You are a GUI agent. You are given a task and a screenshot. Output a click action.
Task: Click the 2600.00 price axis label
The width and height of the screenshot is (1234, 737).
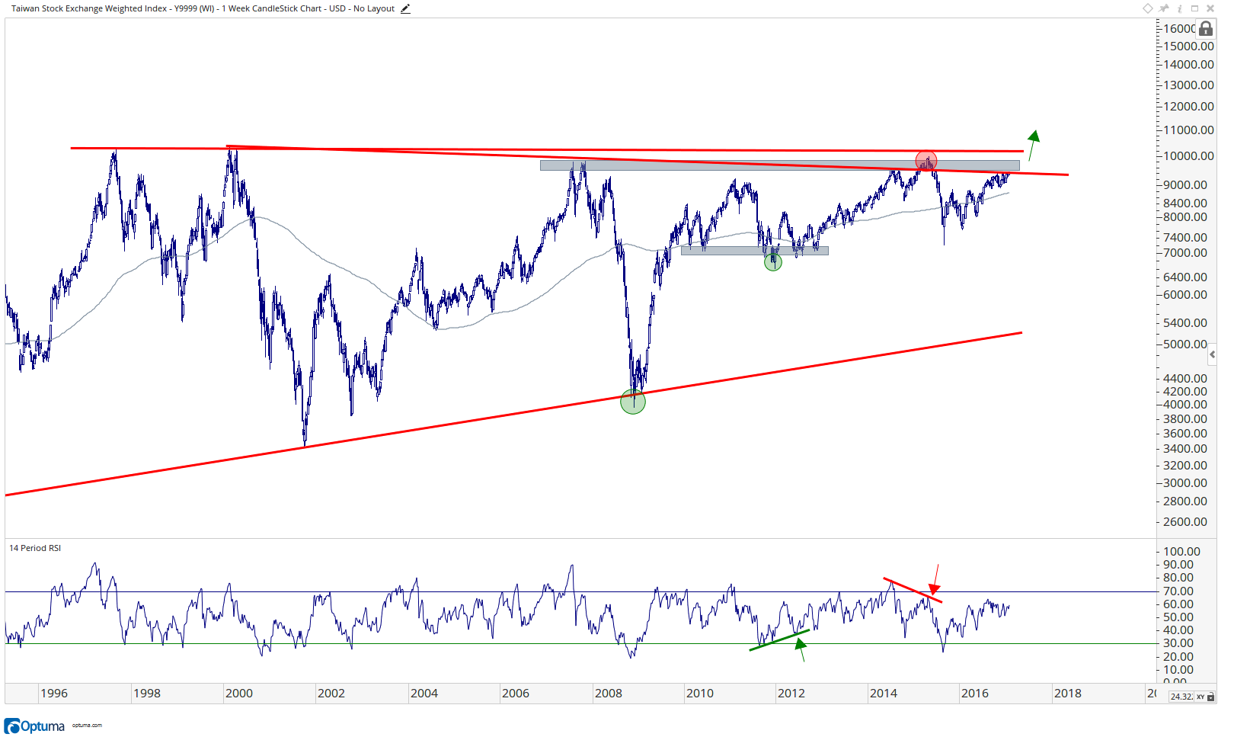(1185, 521)
